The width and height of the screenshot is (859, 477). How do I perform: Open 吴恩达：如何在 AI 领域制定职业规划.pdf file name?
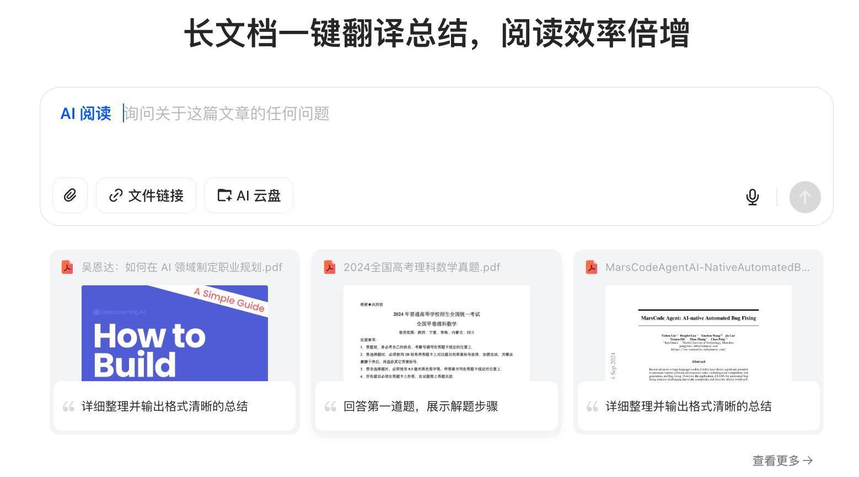182,267
